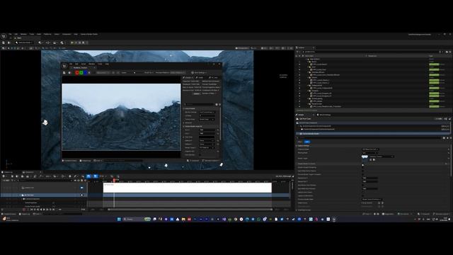Toggle the red channel in texture editor
Image resolution: width=453 pixels, height=255 pixels.
click(77, 72)
